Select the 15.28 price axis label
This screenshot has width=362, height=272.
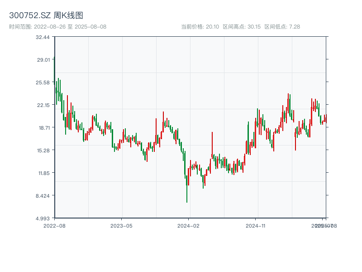click(43, 151)
